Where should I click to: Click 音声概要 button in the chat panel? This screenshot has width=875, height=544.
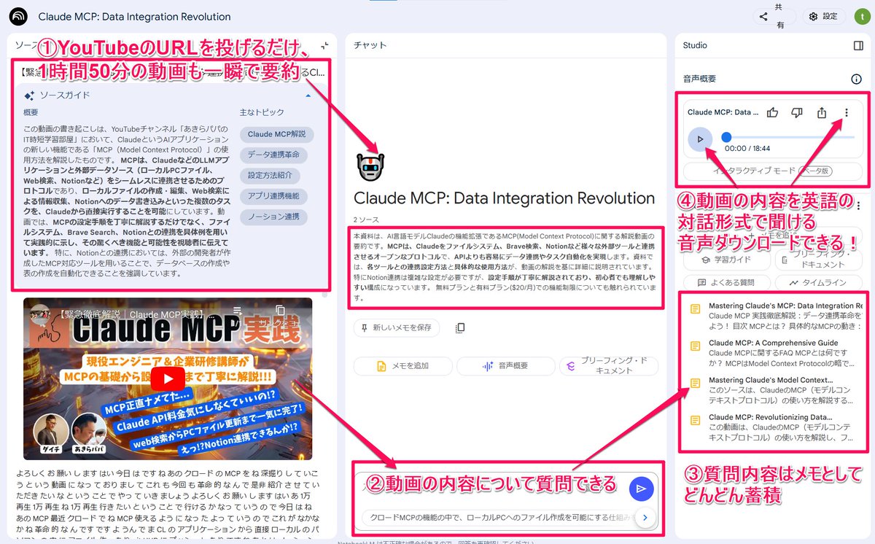(505, 366)
